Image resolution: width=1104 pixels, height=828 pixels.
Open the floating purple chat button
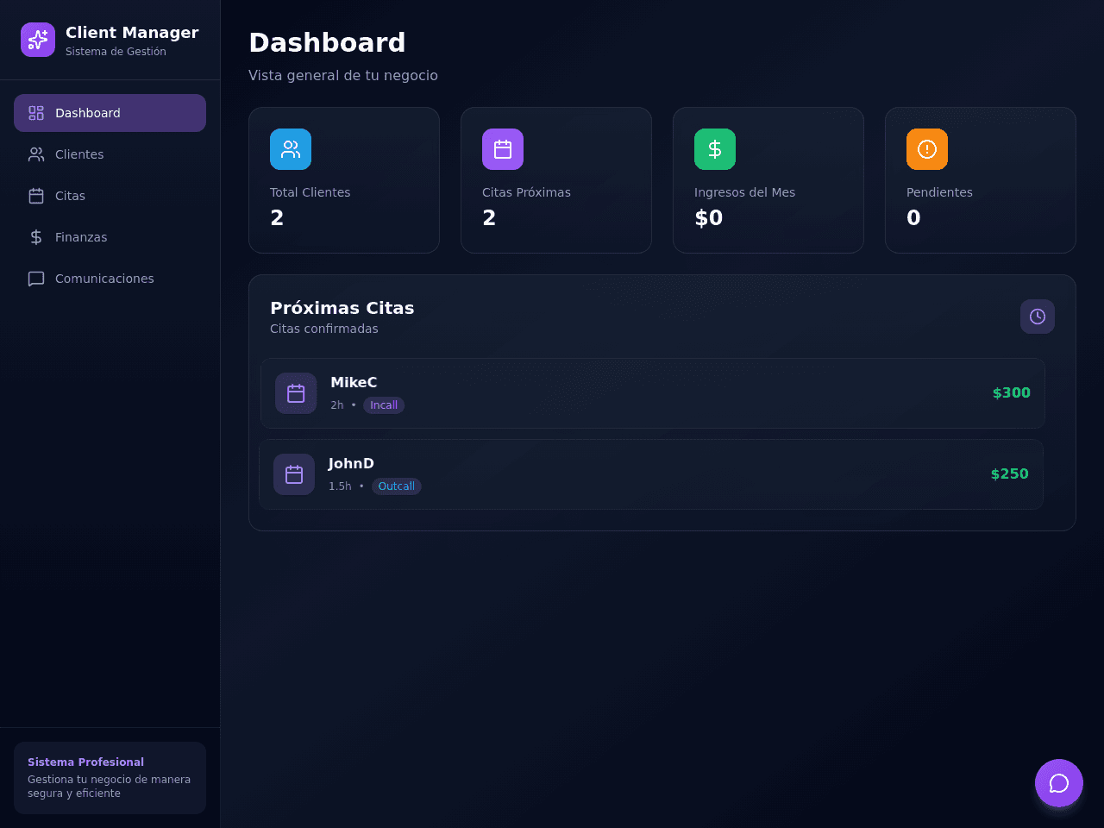point(1059,783)
